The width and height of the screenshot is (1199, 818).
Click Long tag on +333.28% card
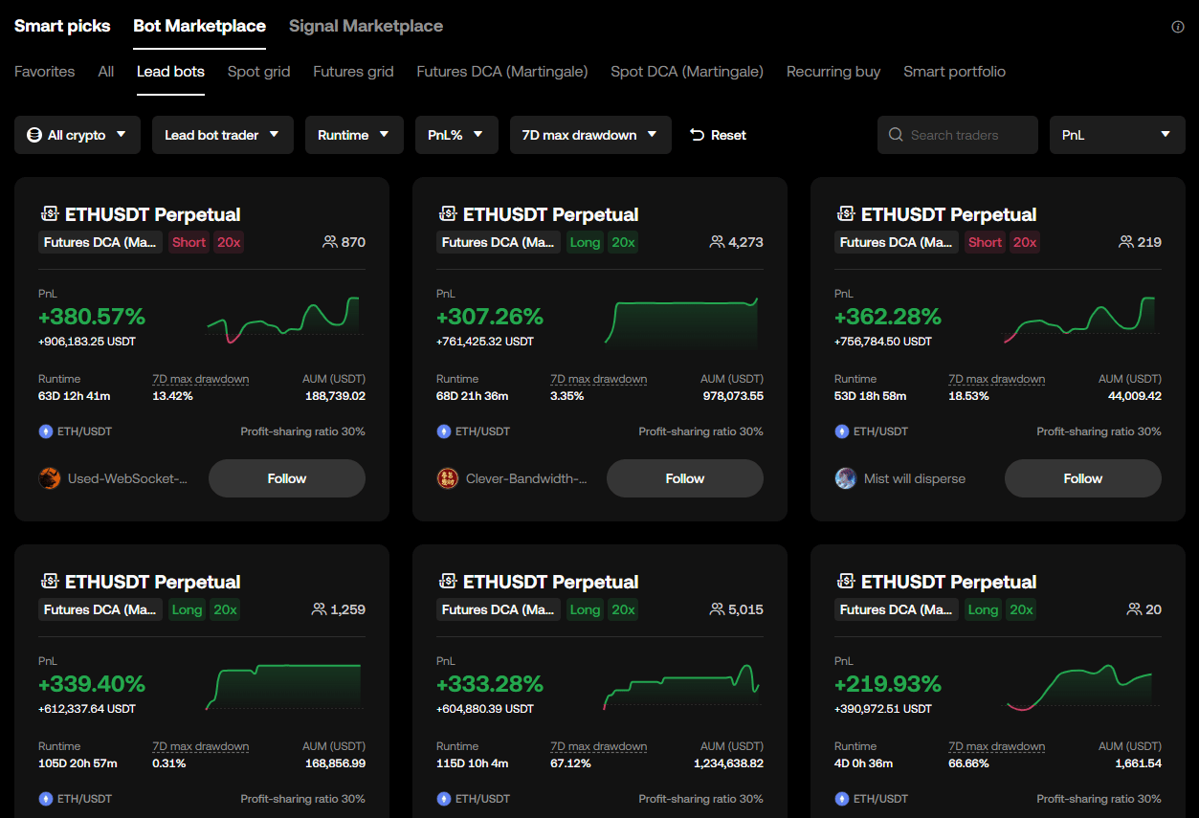point(585,609)
